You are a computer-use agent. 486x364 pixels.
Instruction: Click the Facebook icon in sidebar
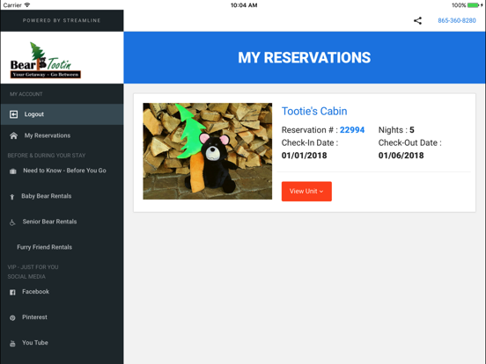coord(12,292)
